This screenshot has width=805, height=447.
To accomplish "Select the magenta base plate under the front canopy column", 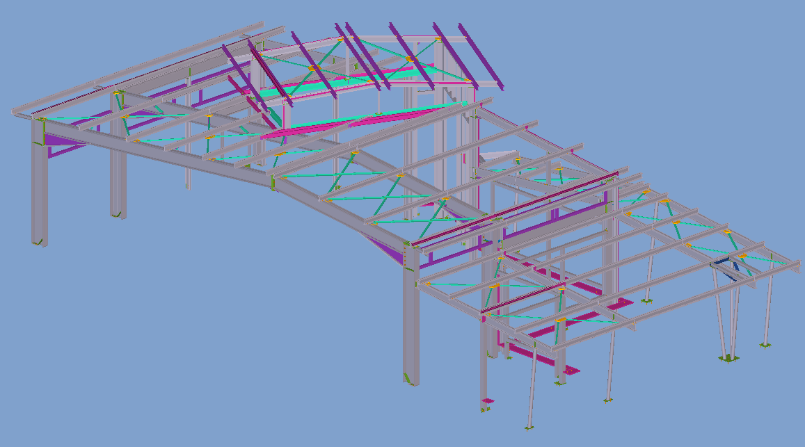I will (x=488, y=401).
